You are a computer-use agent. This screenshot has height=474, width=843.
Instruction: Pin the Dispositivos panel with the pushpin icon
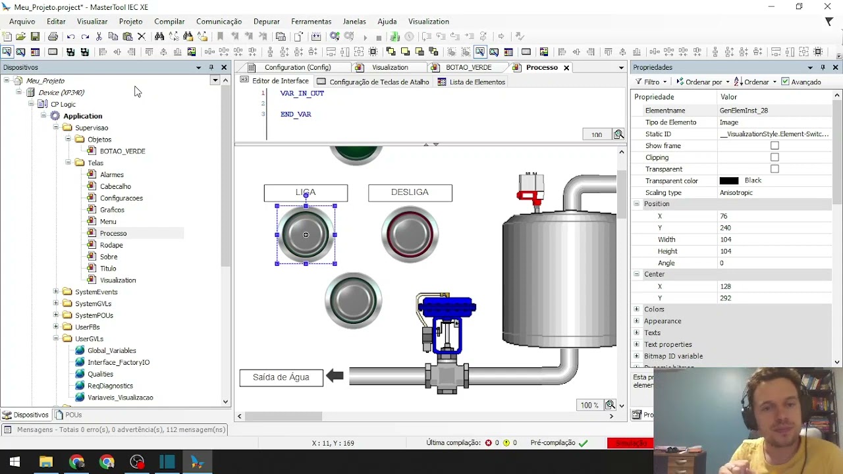click(x=211, y=67)
